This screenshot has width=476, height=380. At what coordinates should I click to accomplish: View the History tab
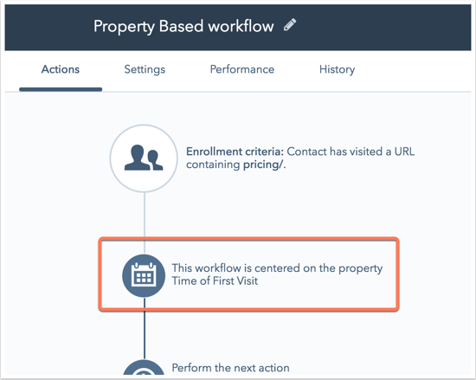[337, 69]
